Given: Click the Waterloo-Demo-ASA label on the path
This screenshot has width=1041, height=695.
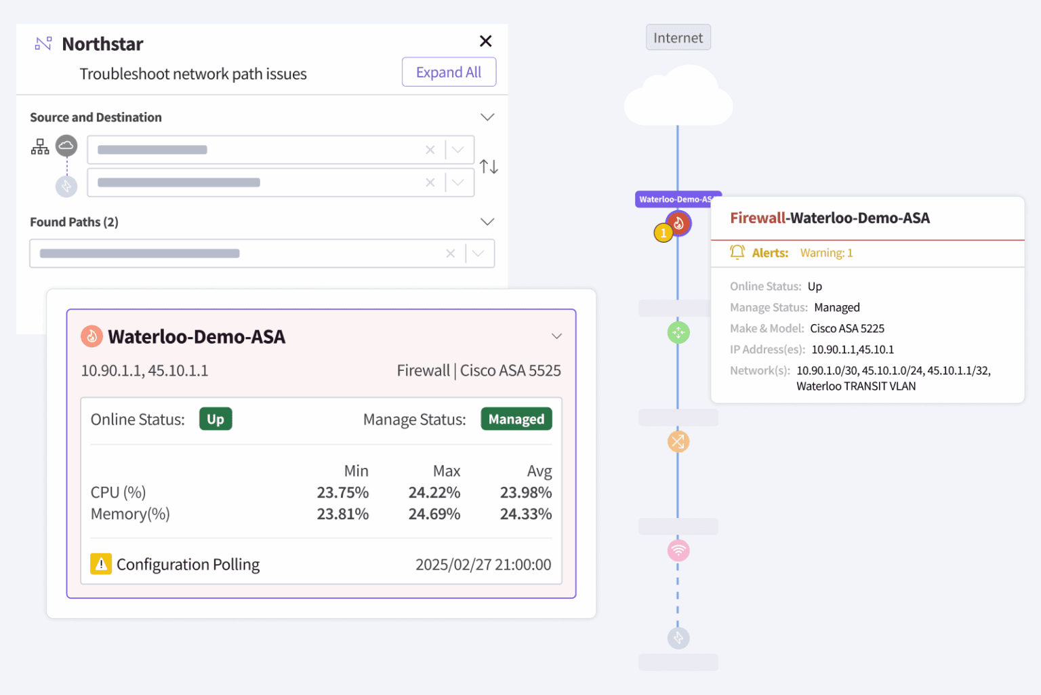Looking at the screenshot, I should click(x=678, y=199).
